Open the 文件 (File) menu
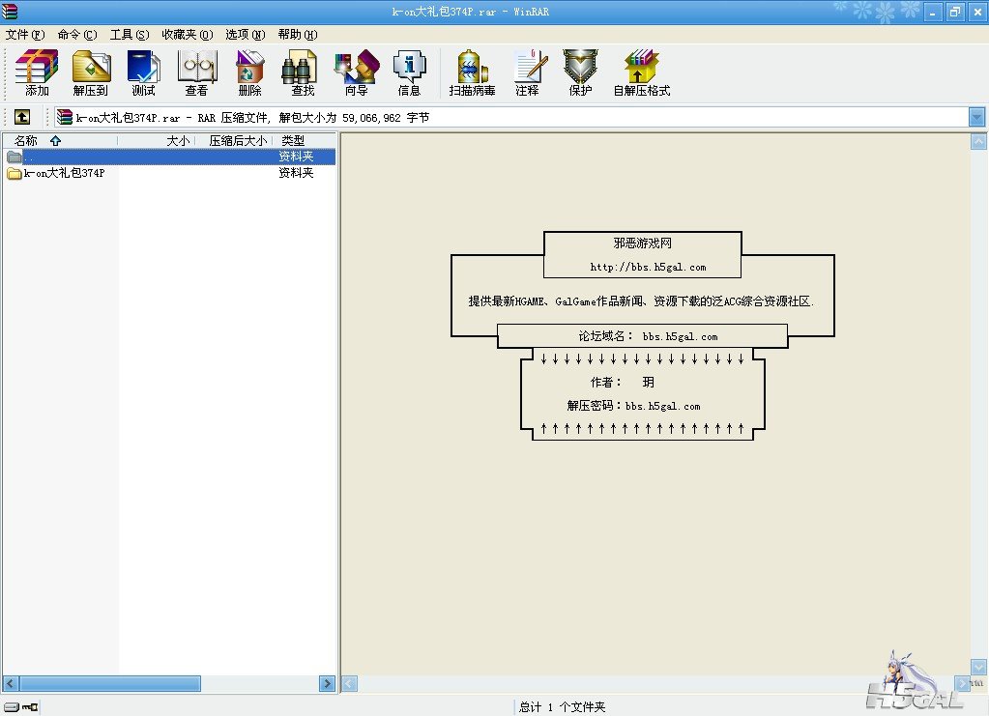989x716 pixels. pyautogui.click(x=25, y=35)
